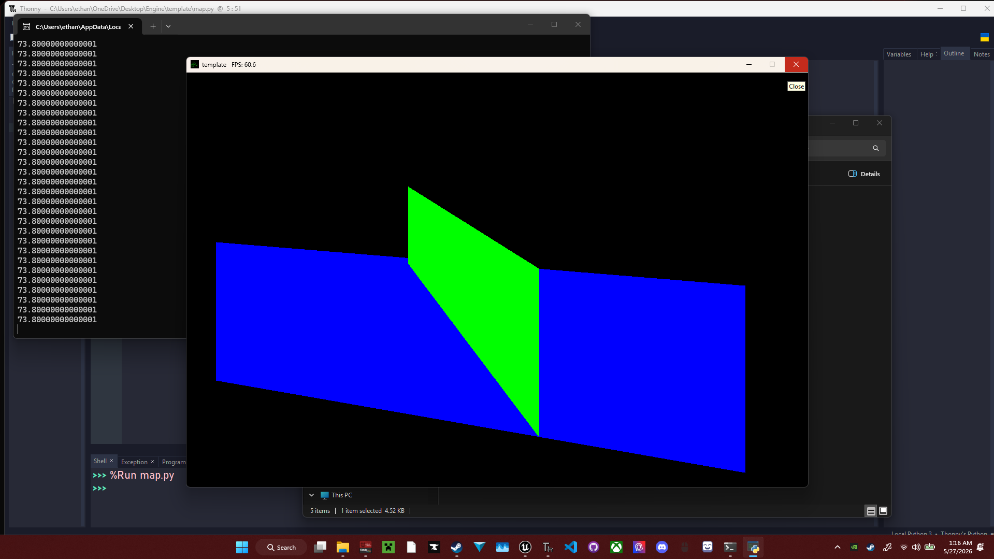Open the terminal profile dropdown arrow
This screenshot has height=559, width=994.
168,26
